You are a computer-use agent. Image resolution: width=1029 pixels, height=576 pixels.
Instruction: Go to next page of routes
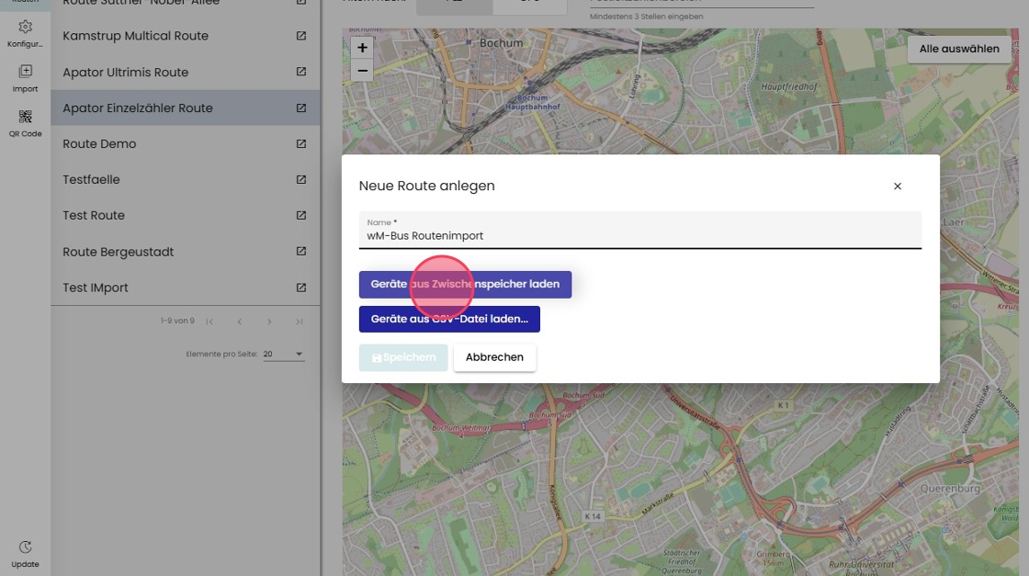tap(268, 322)
